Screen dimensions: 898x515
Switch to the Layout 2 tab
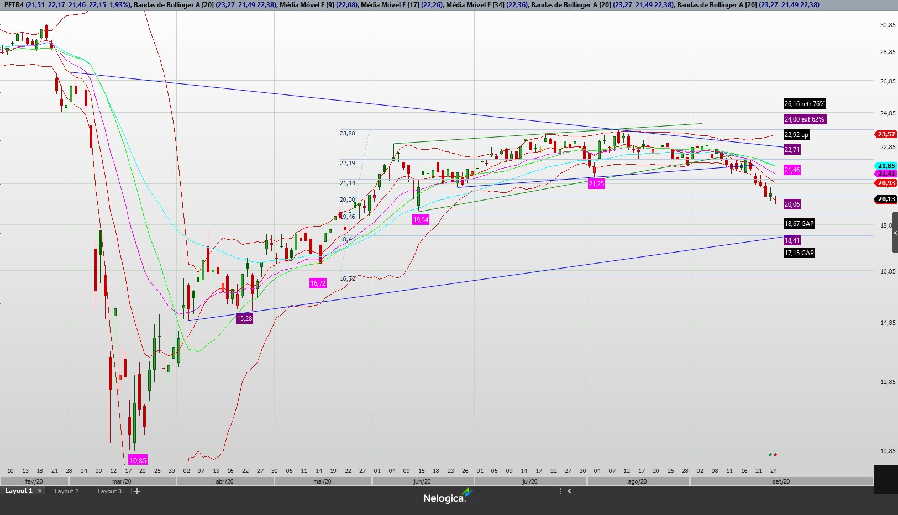66,491
